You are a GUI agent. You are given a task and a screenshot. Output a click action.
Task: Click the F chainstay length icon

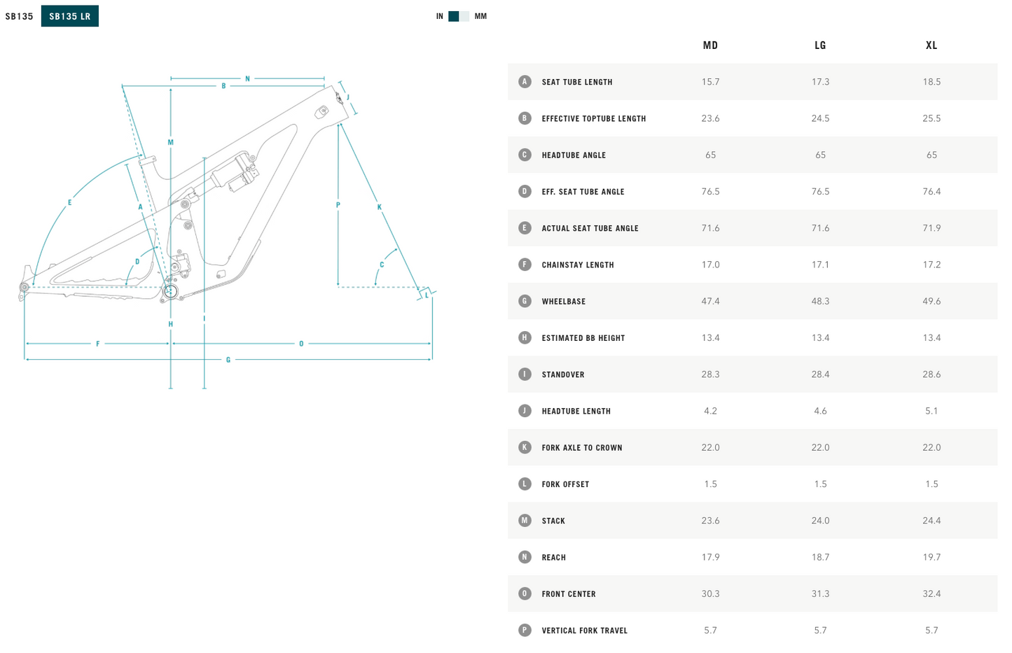point(525,265)
